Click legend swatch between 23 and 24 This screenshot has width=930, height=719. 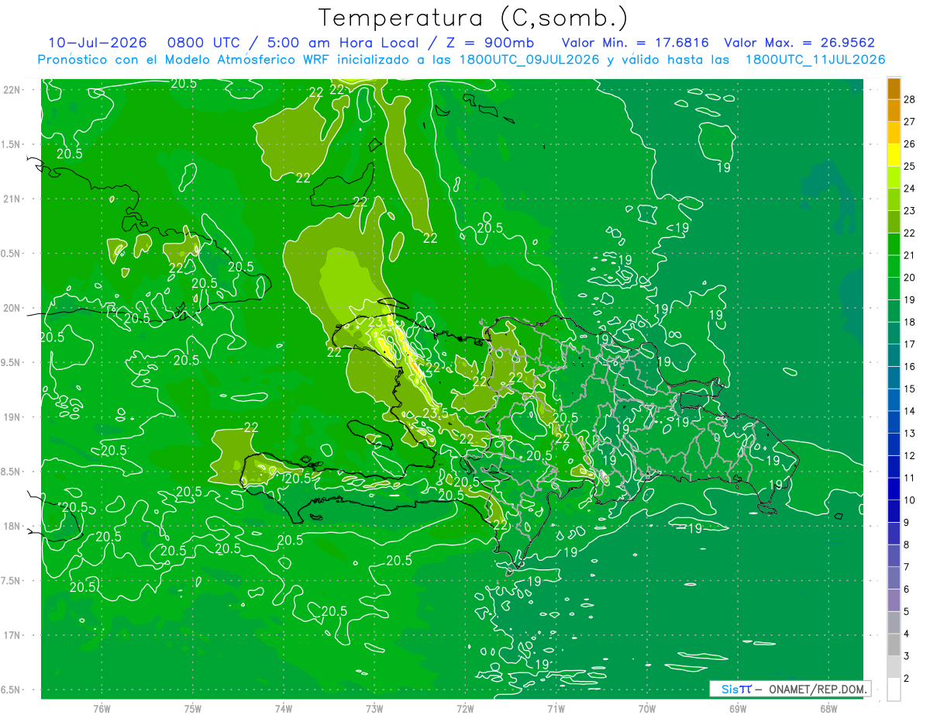894,199
